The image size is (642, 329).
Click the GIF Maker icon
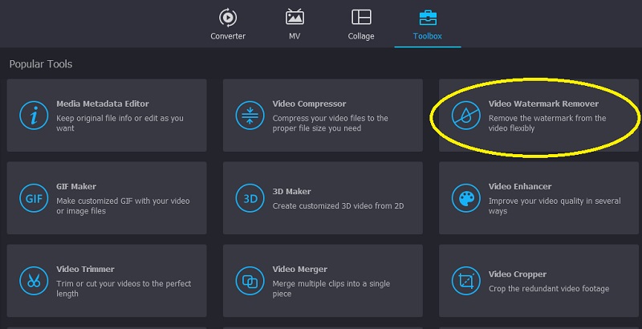(x=34, y=198)
